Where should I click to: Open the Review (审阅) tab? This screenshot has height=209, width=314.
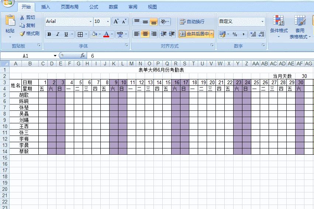click(x=133, y=7)
